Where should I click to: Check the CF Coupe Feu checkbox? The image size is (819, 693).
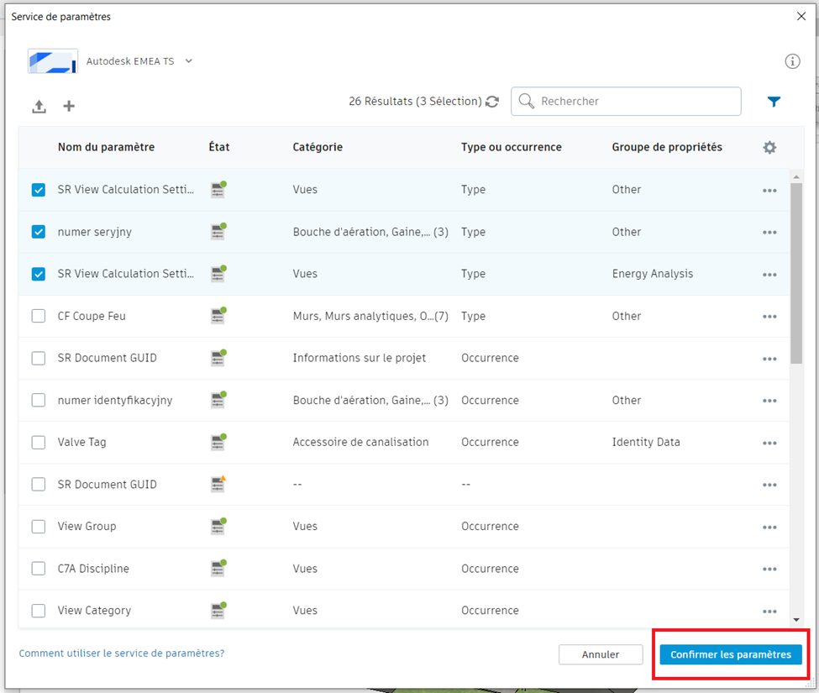pos(38,316)
